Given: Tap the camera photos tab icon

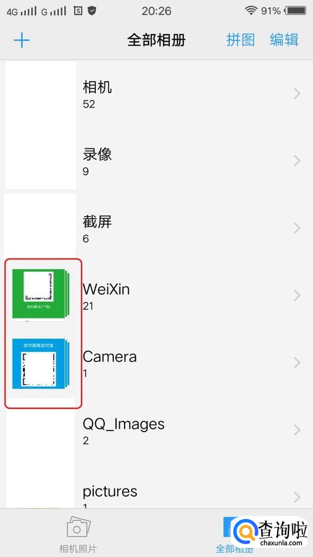Looking at the screenshot, I should (78, 528).
